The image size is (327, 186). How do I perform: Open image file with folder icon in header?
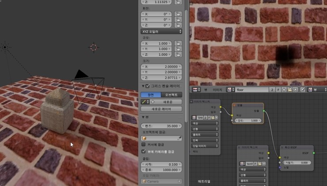tap(289, 90)
